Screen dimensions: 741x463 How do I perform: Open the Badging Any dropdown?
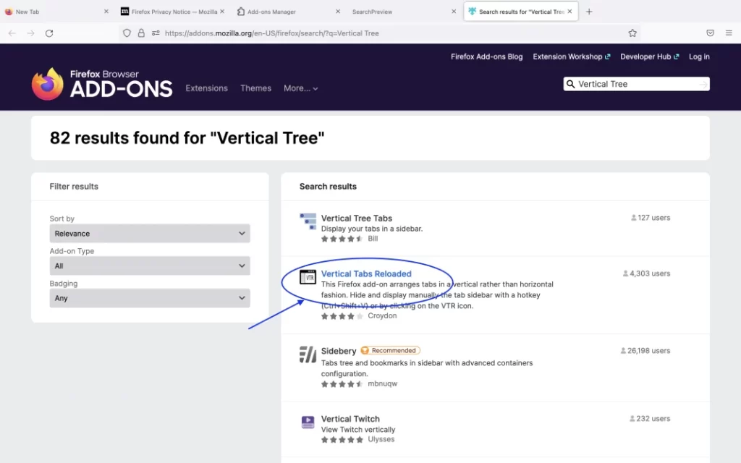point(150,298)
